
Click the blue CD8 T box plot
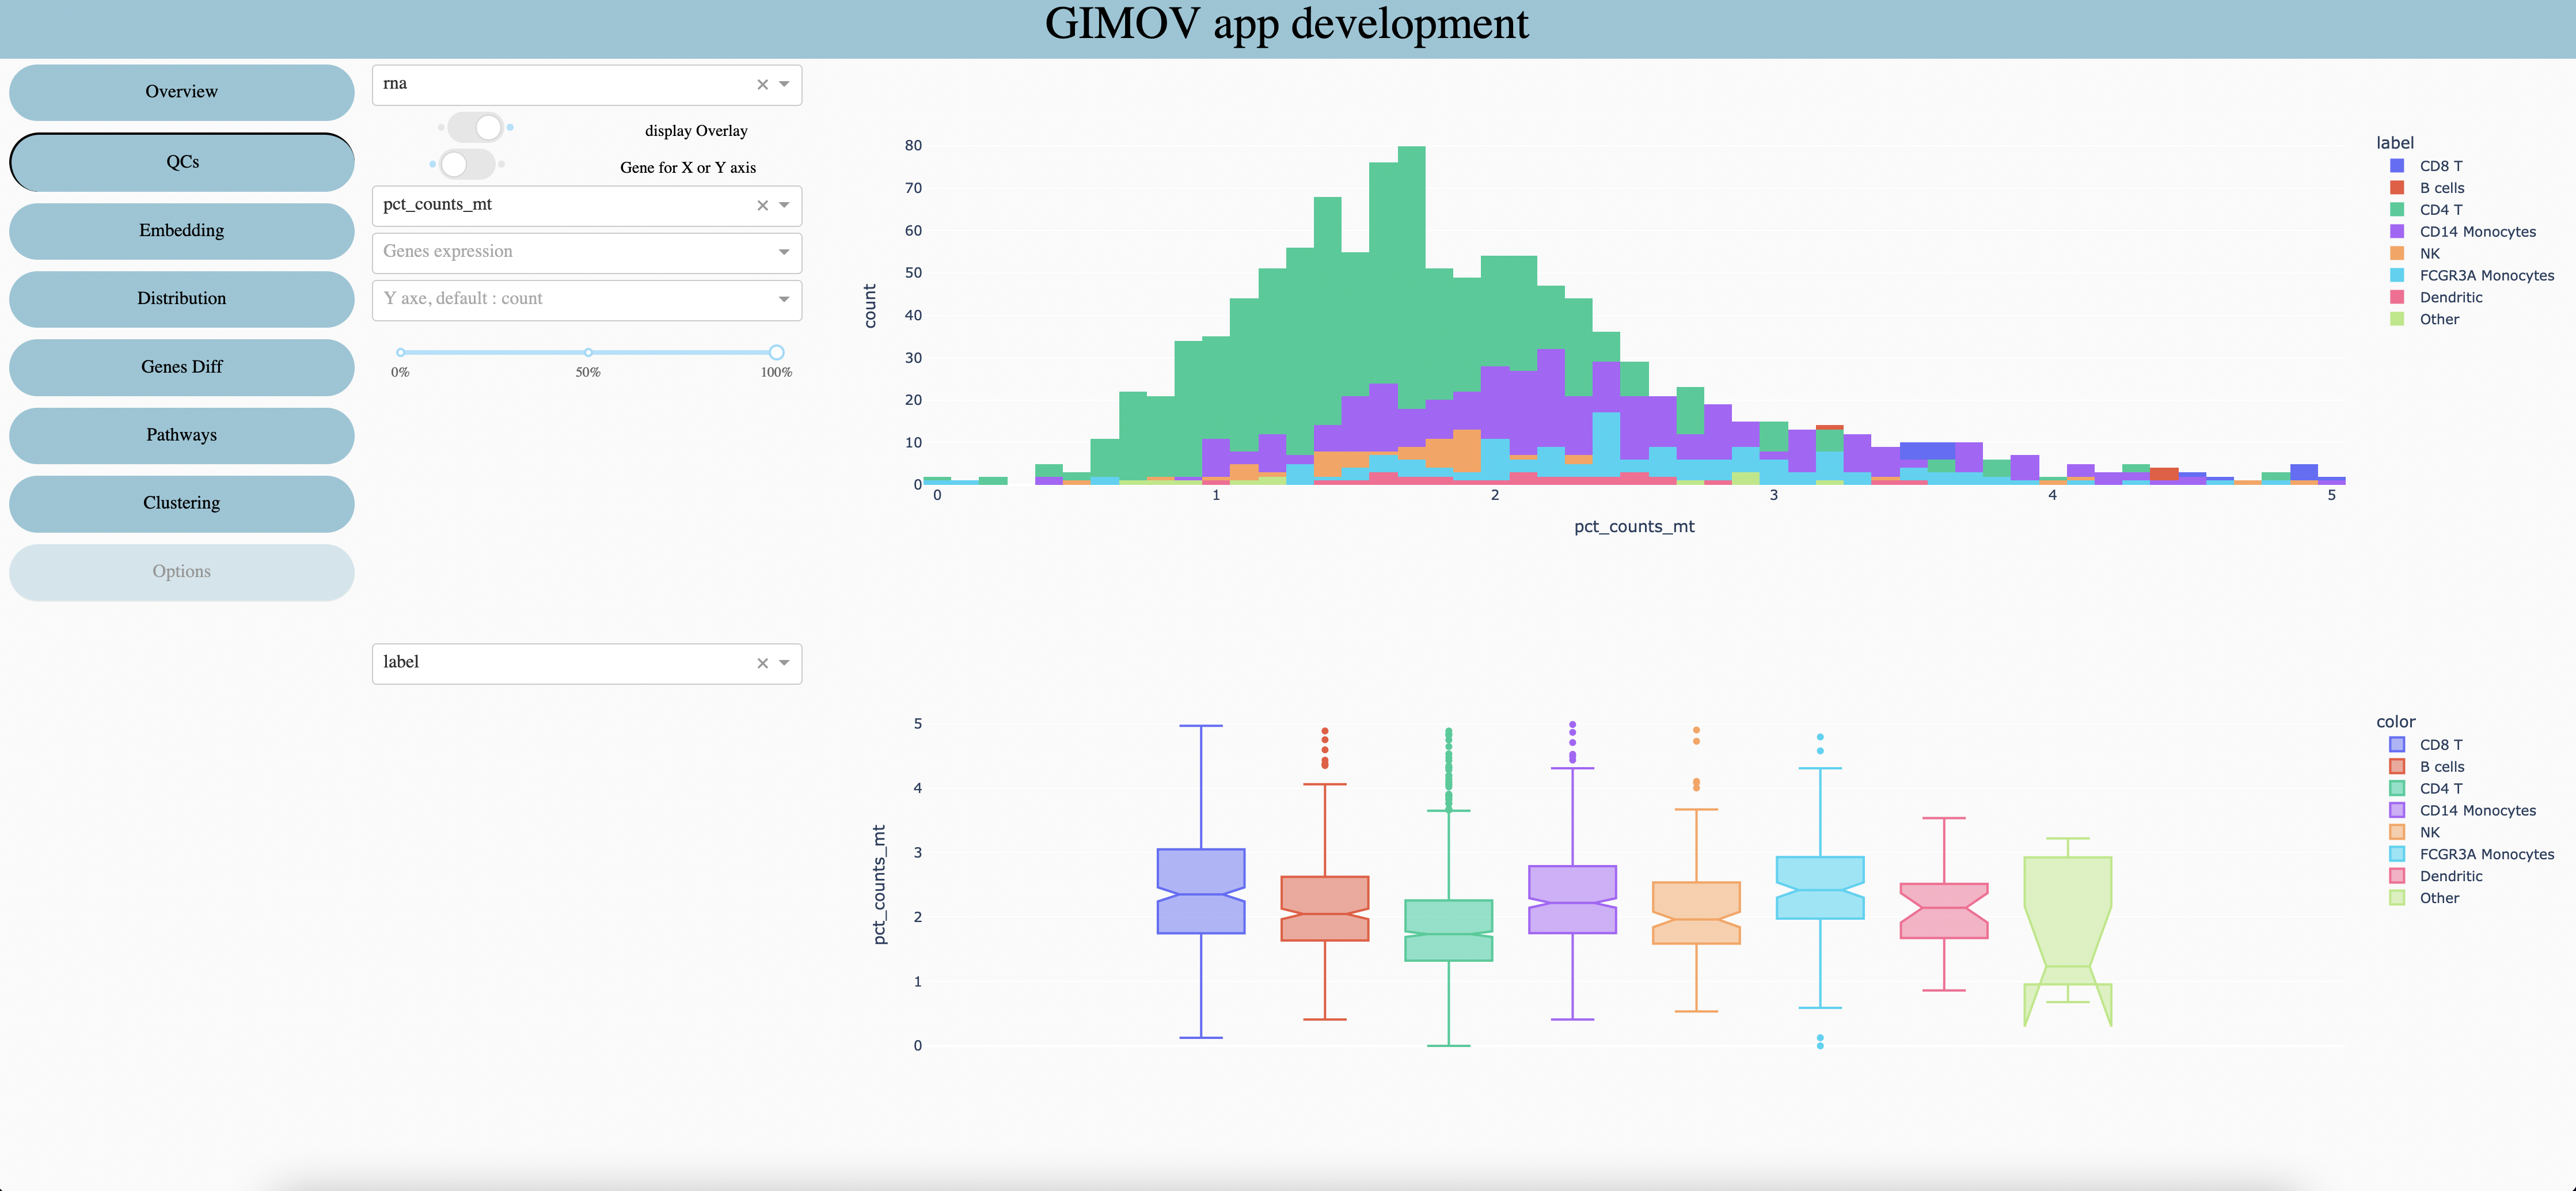point(1201,891)
